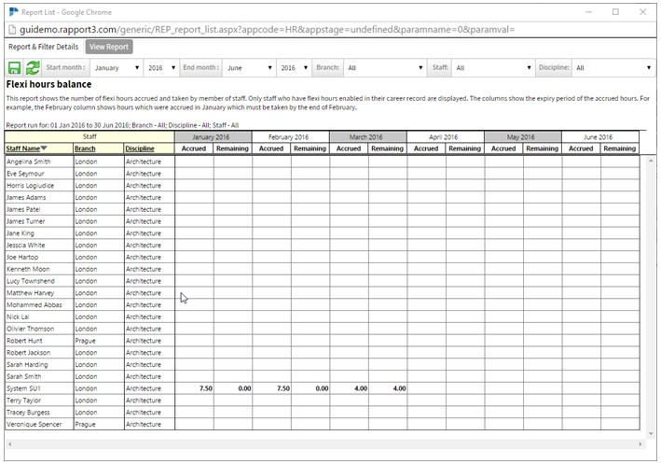661x464 pixels.
Task: Click the Accrued header under January 2016
Action: 194,148
